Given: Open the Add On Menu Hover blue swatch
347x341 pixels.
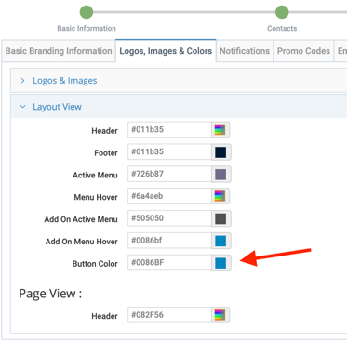Looking at the screenshot, I should 220,241.
